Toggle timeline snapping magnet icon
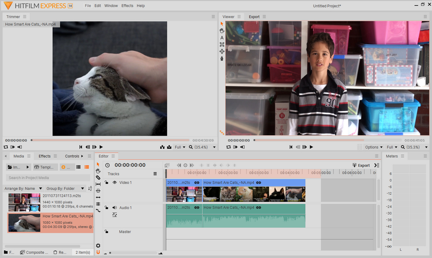Viewport: 432px width, 258px height. 98,252
